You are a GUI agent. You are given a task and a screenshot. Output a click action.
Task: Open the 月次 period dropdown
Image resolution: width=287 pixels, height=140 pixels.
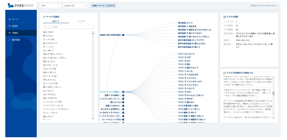point(50,6)
